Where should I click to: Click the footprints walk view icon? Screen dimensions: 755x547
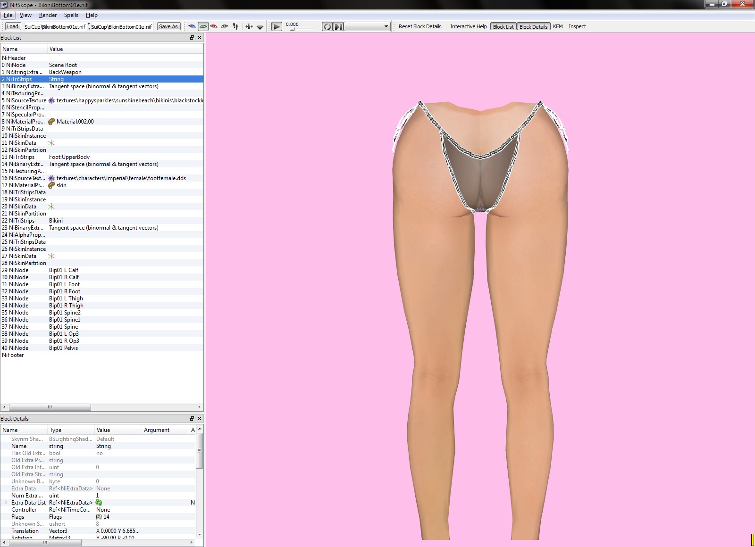click(235, 26)
